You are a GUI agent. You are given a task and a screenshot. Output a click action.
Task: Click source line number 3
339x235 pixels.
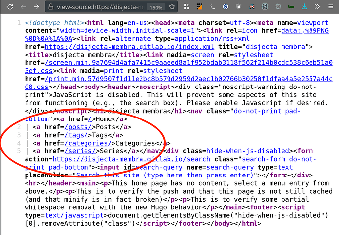(x=19, y=135)
